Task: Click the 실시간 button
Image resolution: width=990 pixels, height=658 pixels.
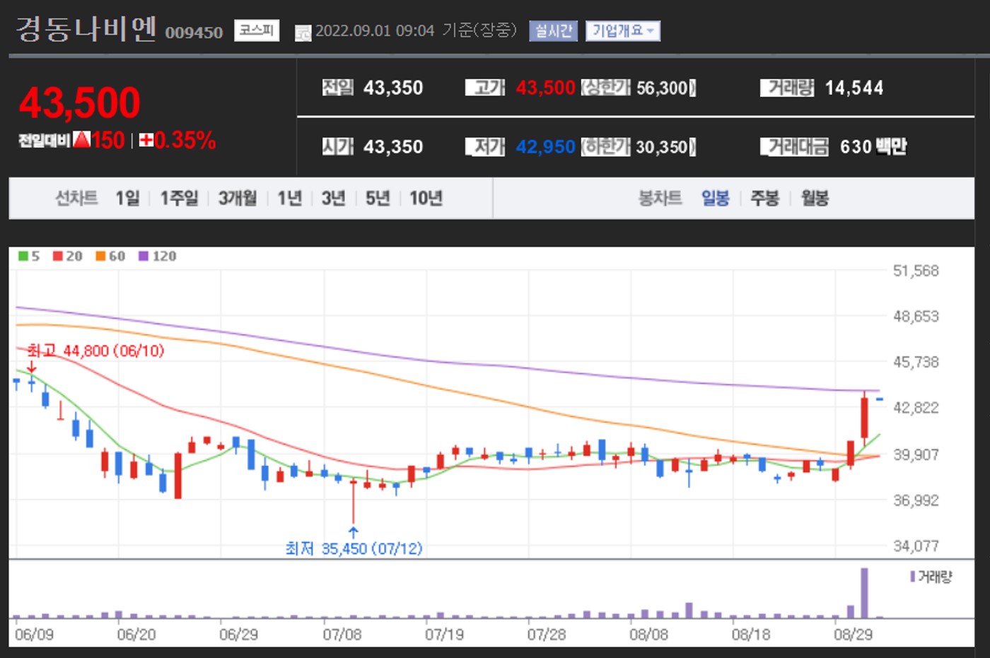Action: coord(553,31)
